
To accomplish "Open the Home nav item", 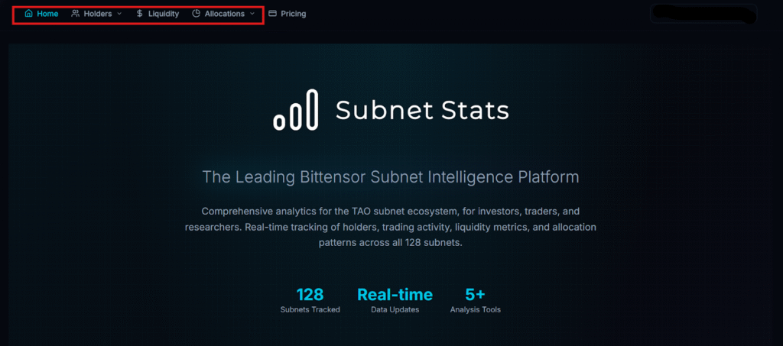I will 47,14.
